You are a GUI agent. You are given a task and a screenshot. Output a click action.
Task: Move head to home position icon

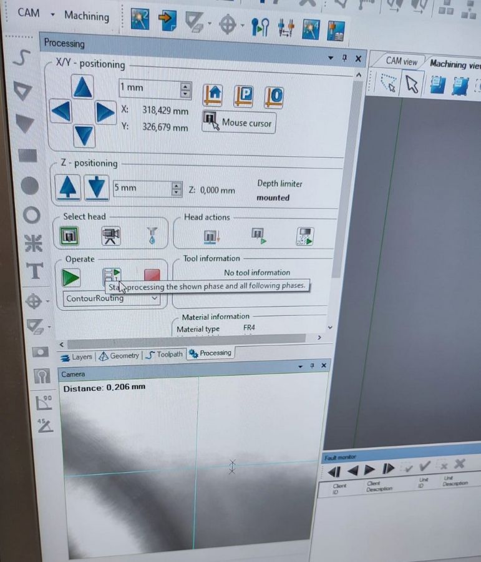(213, 96)
